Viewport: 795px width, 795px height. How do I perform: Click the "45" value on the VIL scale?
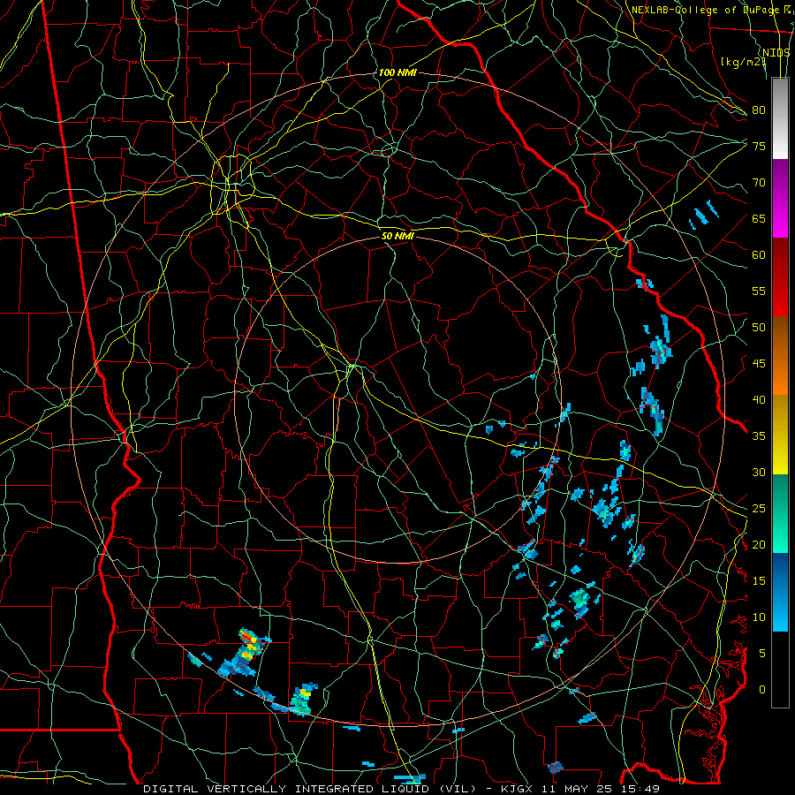pos(759,364)
